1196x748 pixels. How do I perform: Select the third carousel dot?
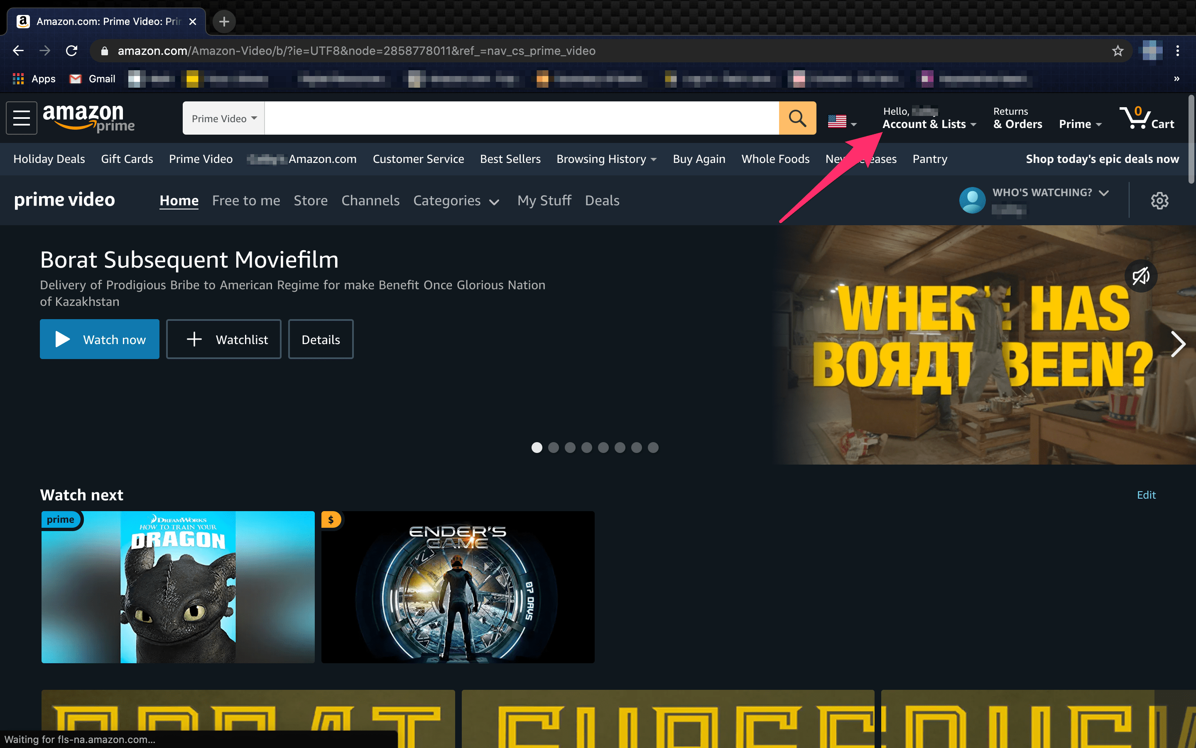click(570, 448)
